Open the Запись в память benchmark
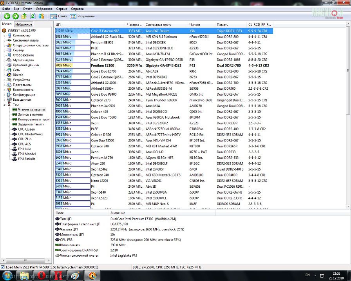Image resolution: width=351 pixels, height=281 pixels. [27, 114]
